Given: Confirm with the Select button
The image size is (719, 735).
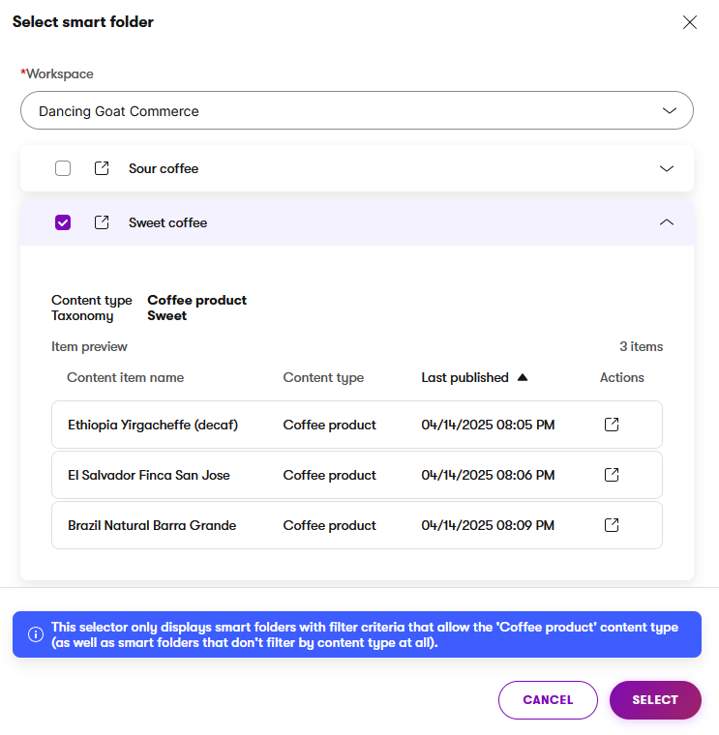Looking at the screenshot, I should pos(655,700).
